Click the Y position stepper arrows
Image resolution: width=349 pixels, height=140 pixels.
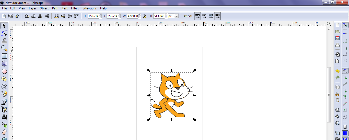119,16
